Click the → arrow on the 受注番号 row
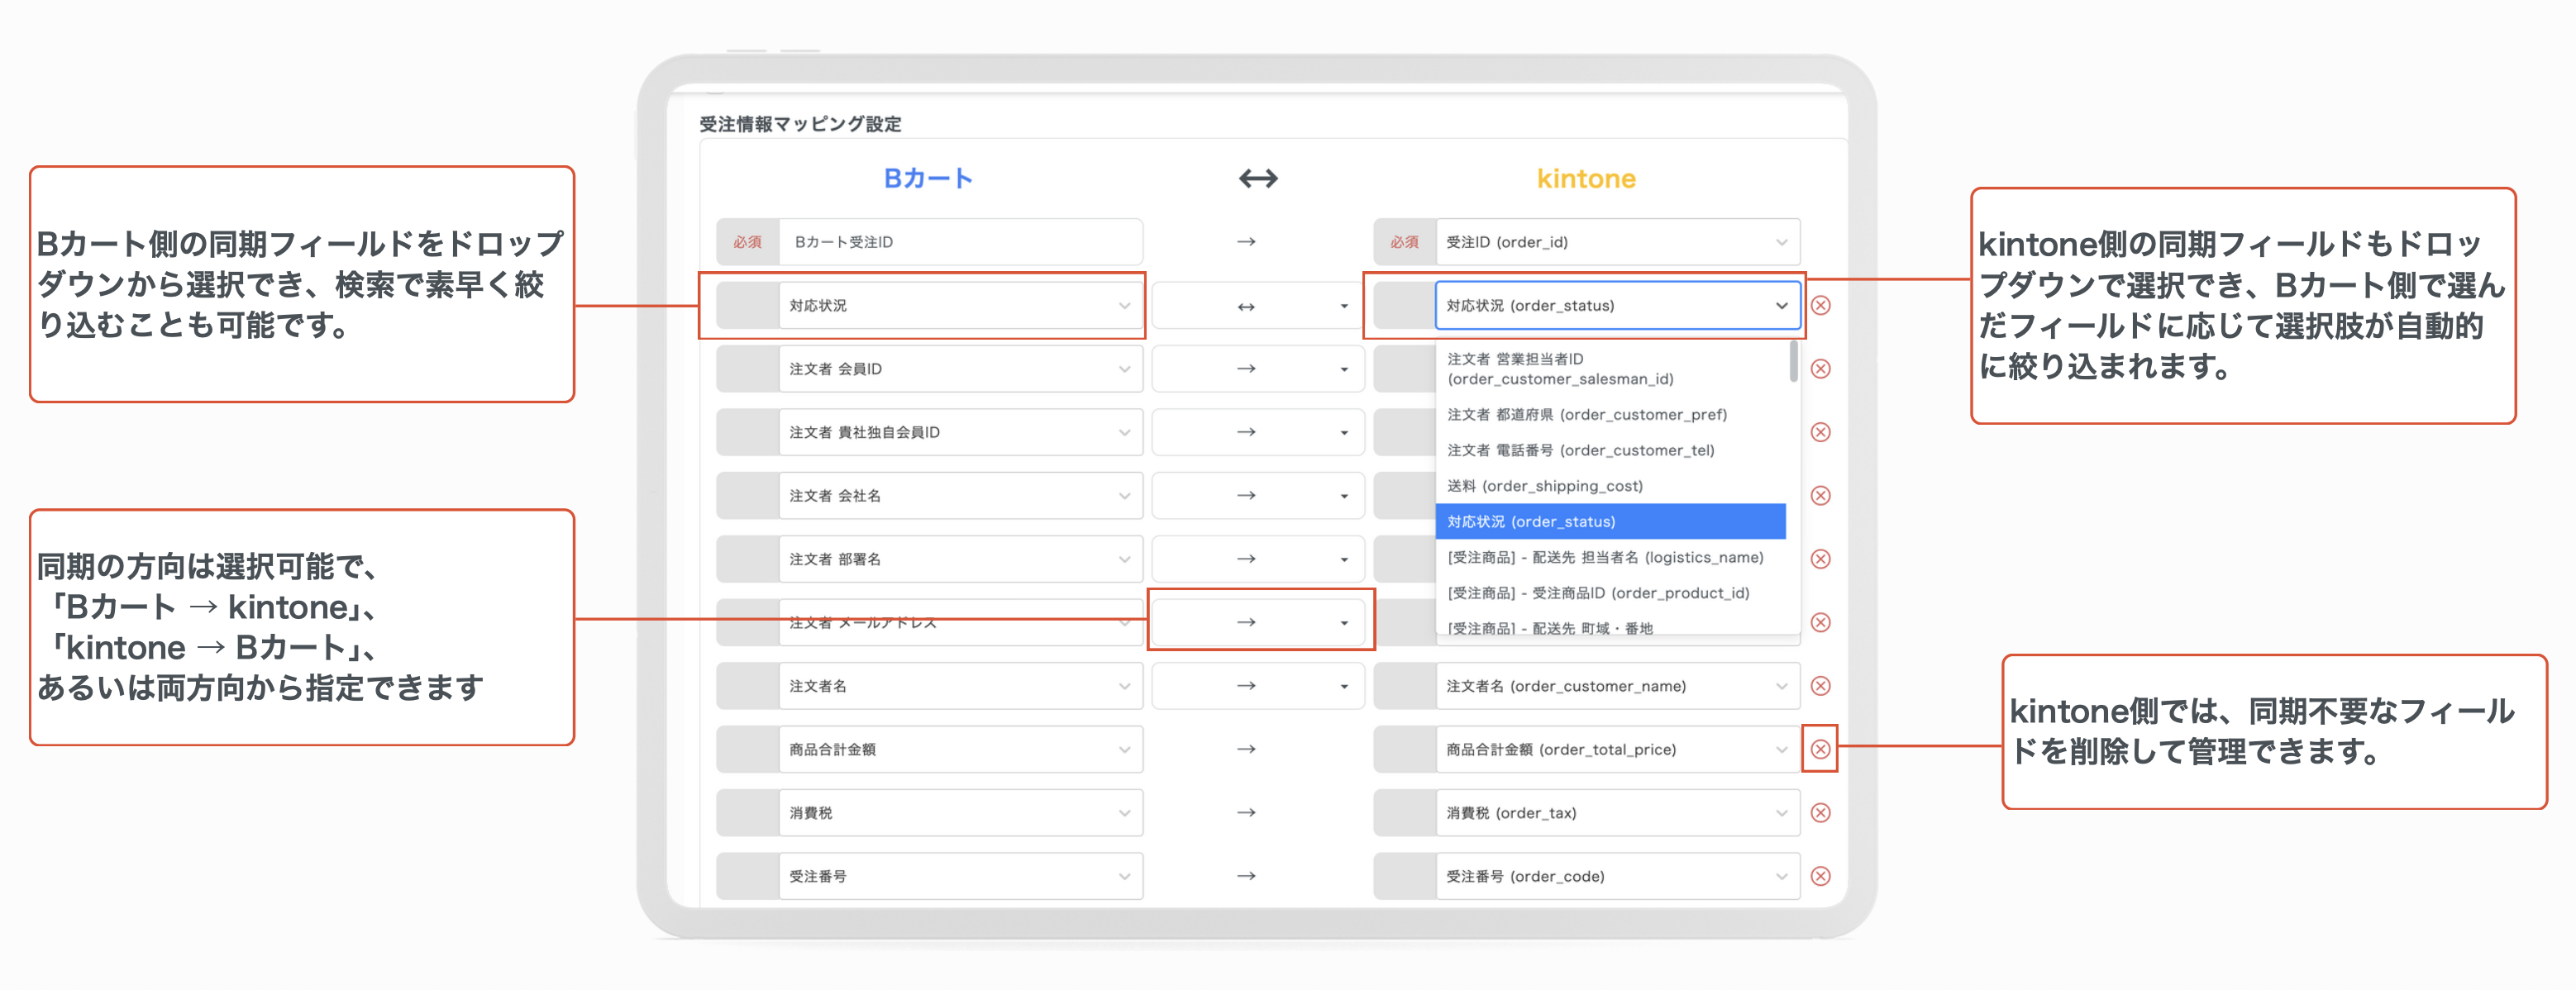The height and width of the screenshot is (990, 2576). [1248, 876]
